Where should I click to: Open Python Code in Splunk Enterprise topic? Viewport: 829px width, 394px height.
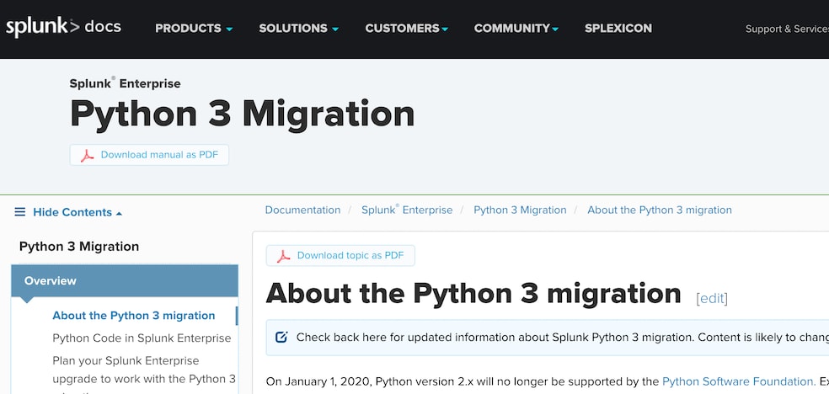tap(142, 338)
